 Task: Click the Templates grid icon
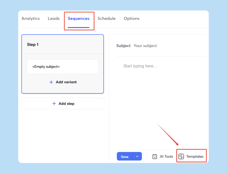[x=181, y=156]
